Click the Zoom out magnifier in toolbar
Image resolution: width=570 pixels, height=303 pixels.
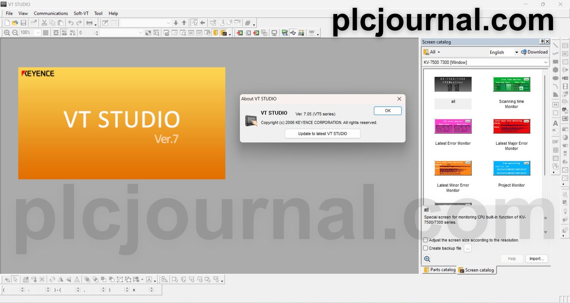click(x=15, y=33)
